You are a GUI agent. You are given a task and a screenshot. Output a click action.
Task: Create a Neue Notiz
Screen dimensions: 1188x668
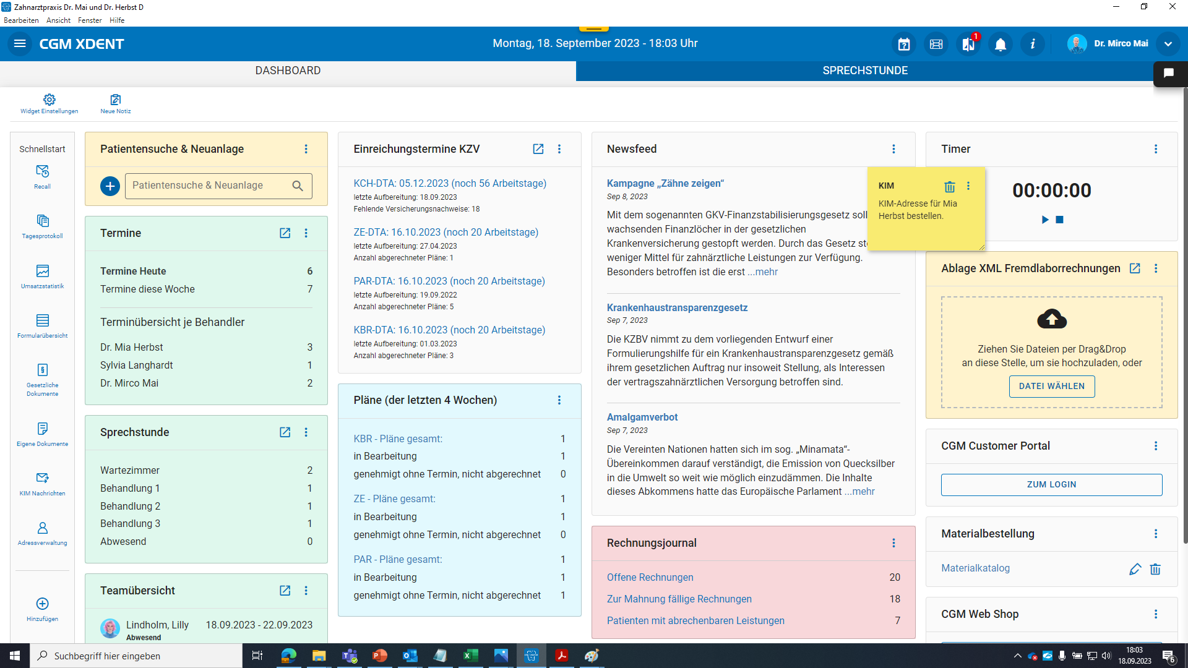(x=116, y=103)
